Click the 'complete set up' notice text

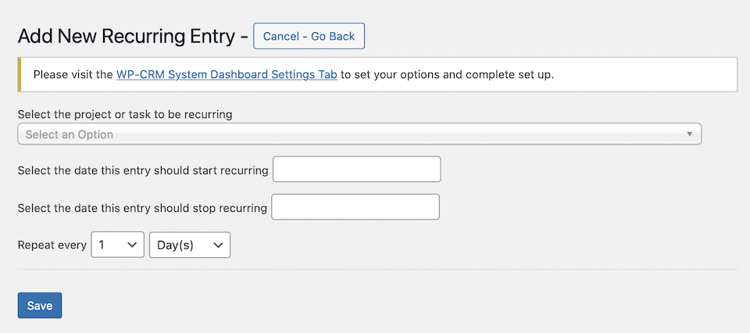[x=507, y=75]
